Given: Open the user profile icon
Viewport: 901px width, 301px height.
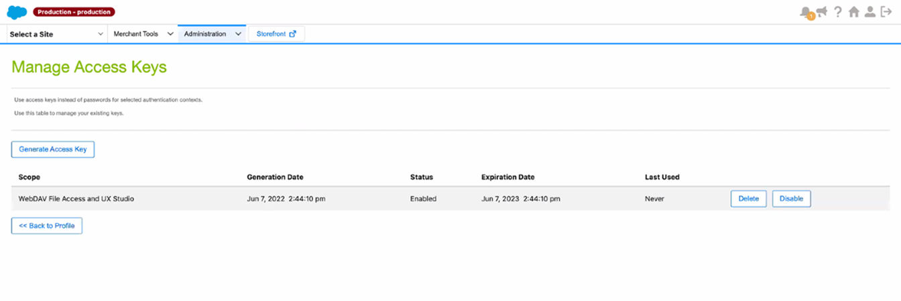Looking at the screenshot, I should (869, 11).
